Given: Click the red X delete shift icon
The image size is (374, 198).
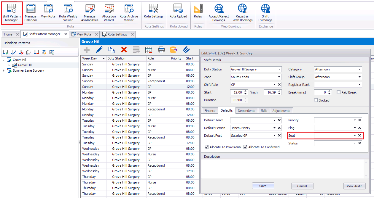Looking at the screenshot, I should [x=124, y=50].
